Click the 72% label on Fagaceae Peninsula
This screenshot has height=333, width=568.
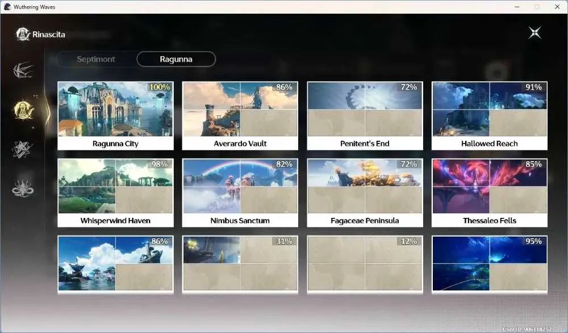(409, 164)
